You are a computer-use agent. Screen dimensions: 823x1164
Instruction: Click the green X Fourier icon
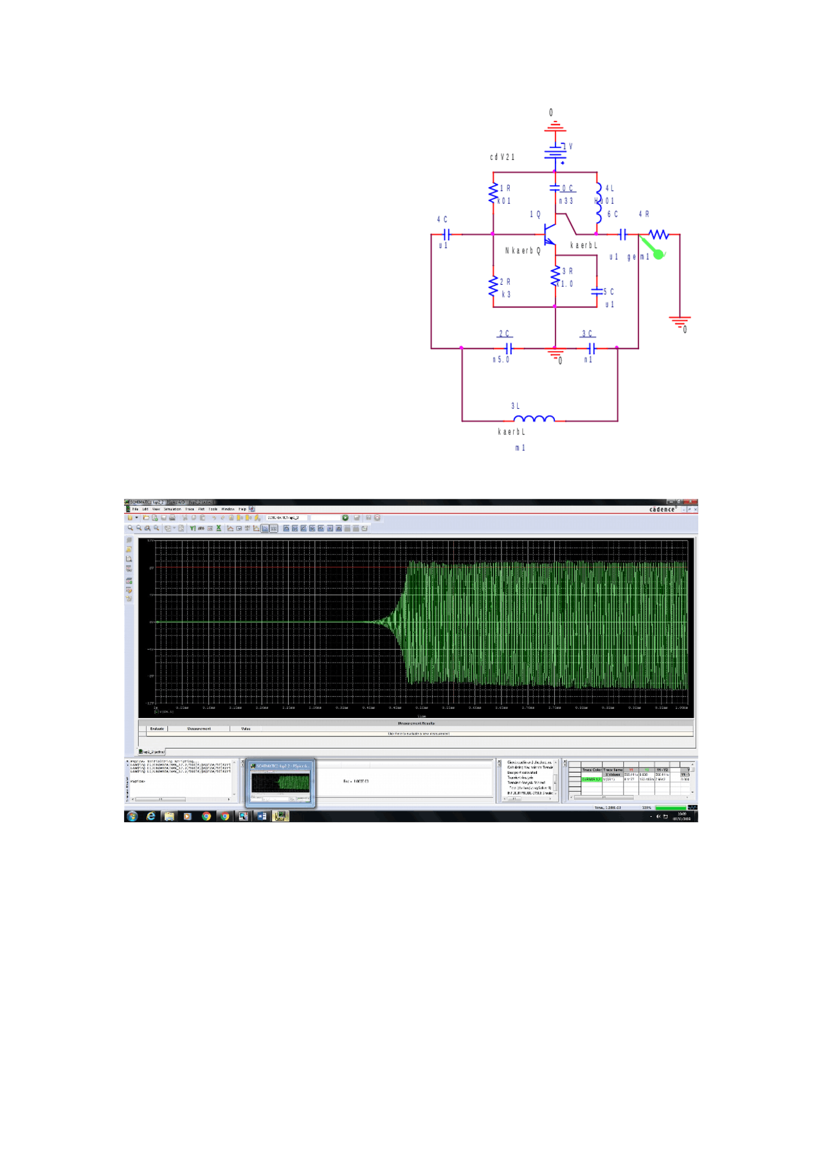(219, 528)
